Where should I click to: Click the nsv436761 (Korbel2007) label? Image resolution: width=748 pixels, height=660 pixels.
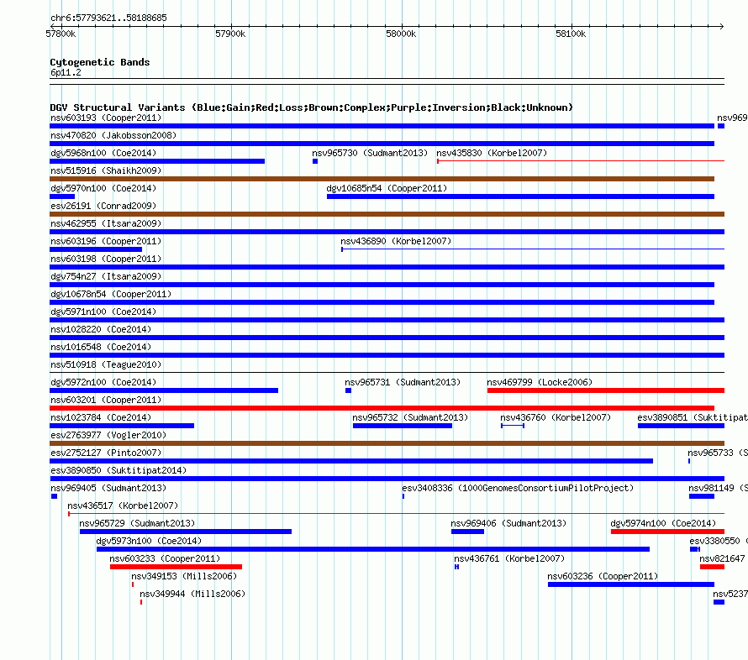[509, 558]
